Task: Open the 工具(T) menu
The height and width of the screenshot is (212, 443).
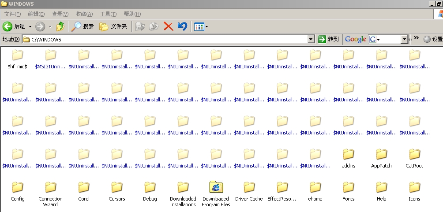Action: pos(108,14)
